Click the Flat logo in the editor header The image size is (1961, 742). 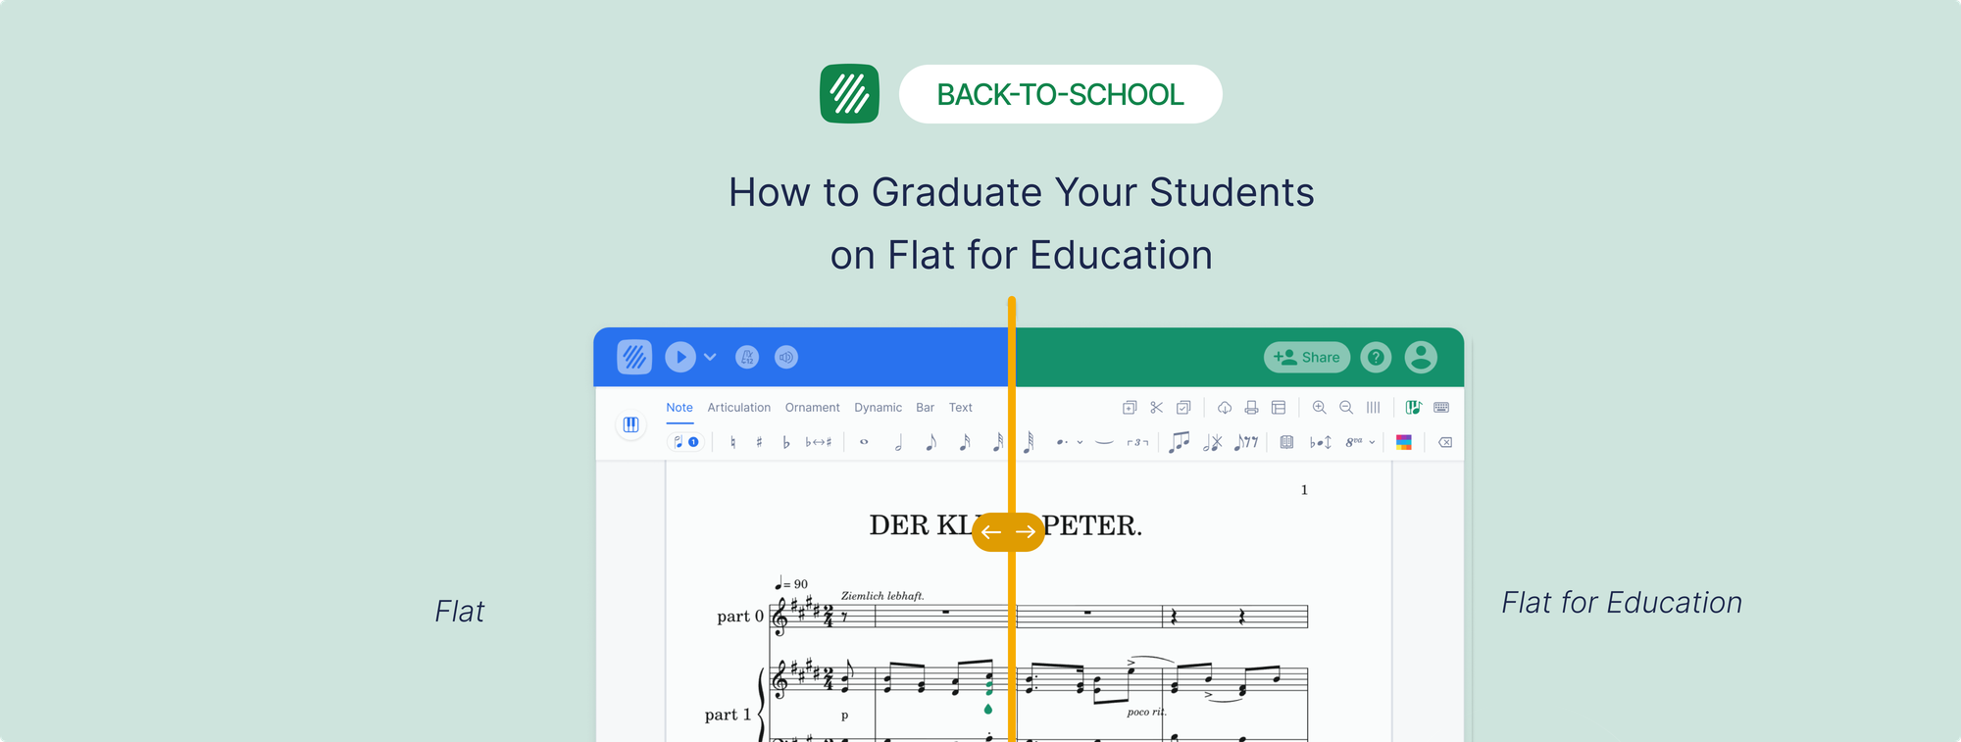point(634,357)
